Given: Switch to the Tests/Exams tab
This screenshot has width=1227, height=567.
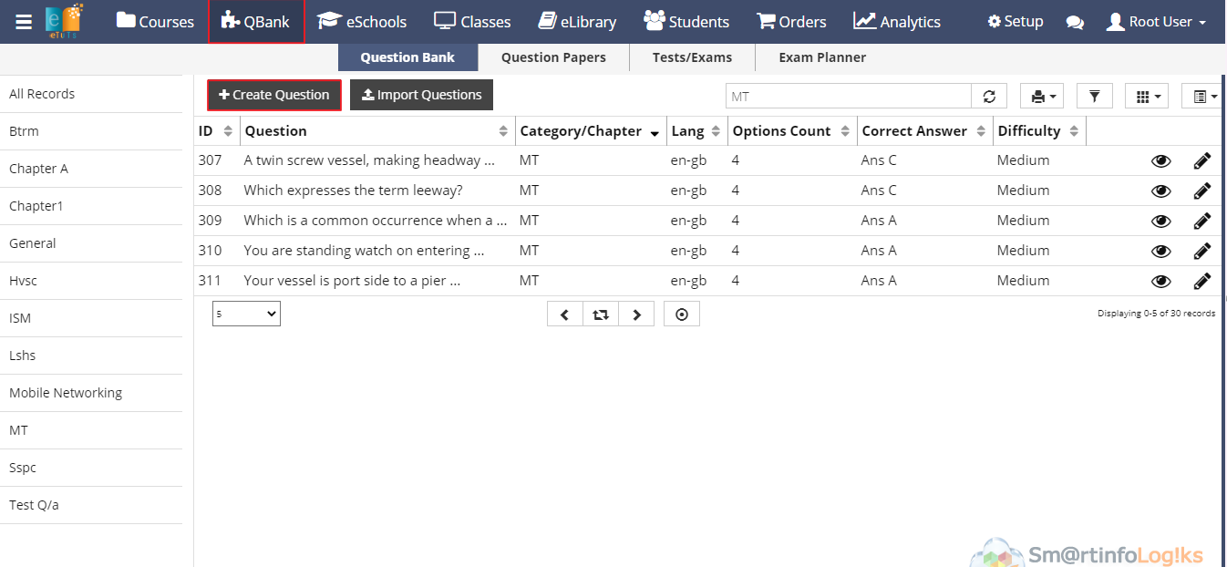Looking at the screenshot, I should 692,57.
